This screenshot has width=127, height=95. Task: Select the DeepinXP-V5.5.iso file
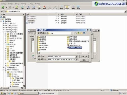tap(74, 46)
